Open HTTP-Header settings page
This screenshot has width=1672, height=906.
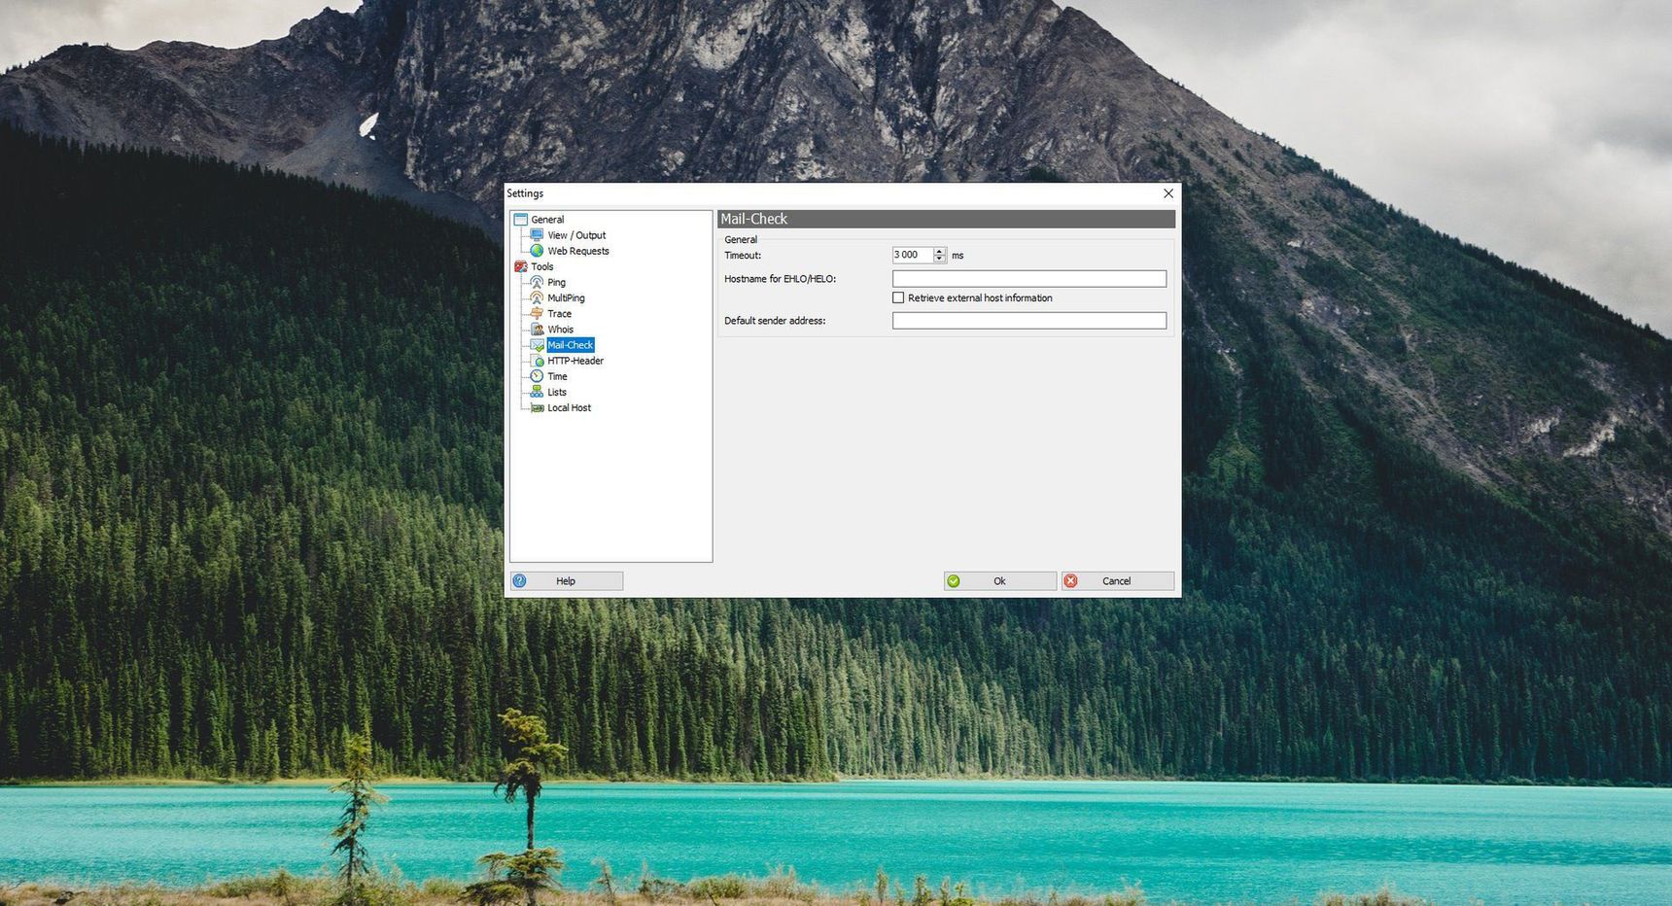(x=575, y=361)
